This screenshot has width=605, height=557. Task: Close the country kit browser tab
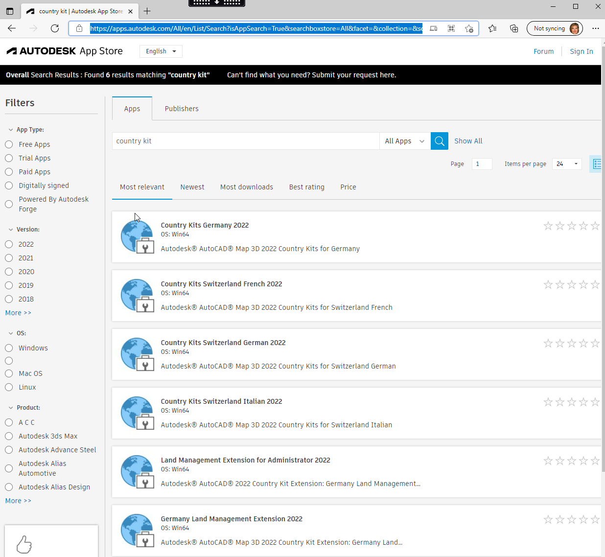tap(130, 11)
